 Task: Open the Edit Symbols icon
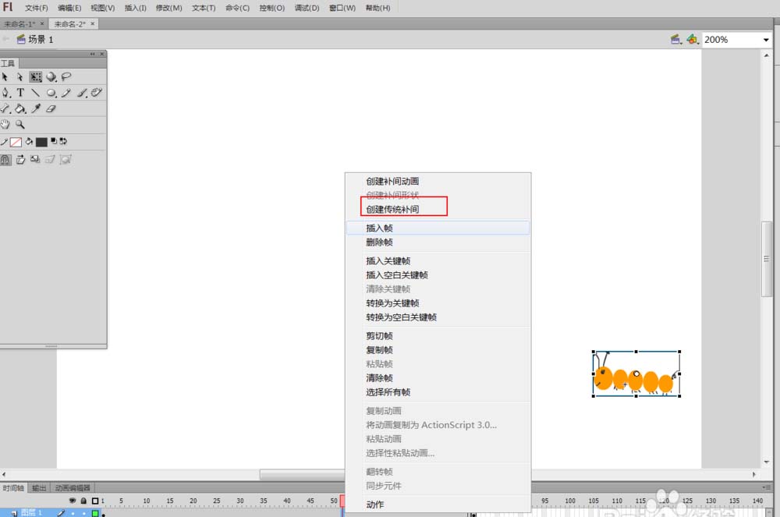[693, 39]
